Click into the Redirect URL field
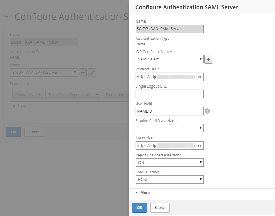 click(169, 77)
